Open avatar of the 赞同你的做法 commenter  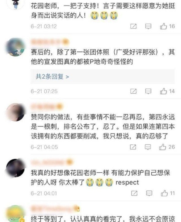[x=15, y=112]
